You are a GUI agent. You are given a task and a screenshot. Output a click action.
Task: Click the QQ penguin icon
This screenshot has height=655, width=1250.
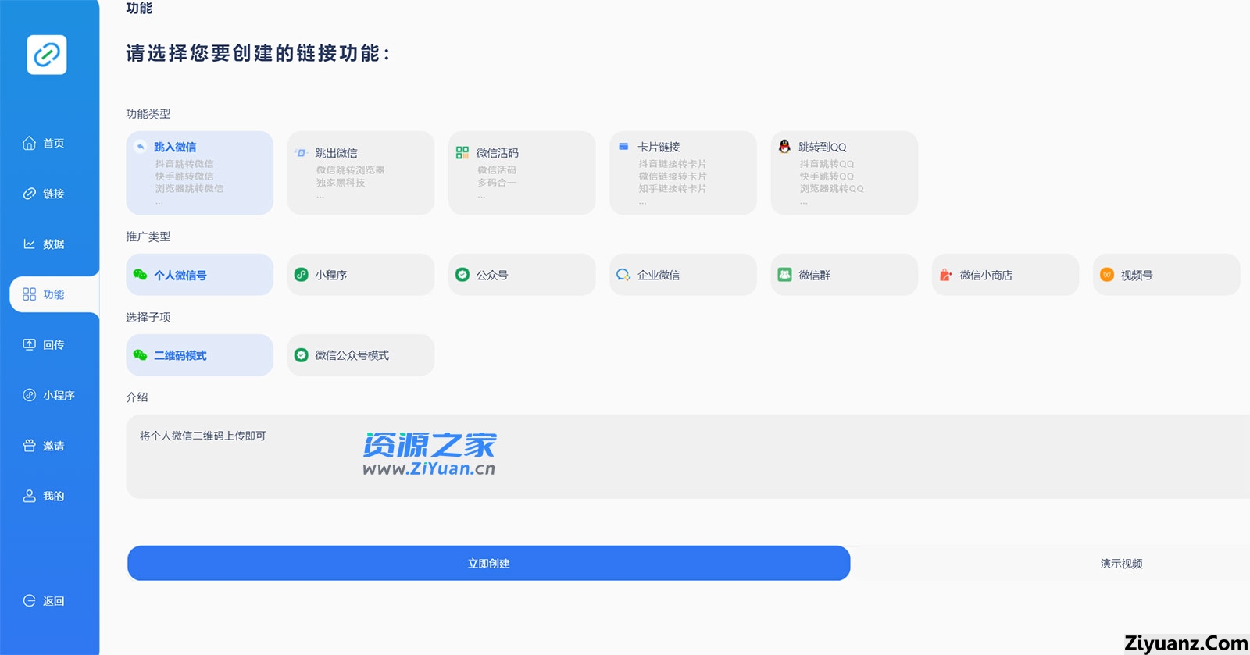coord(784,146)
